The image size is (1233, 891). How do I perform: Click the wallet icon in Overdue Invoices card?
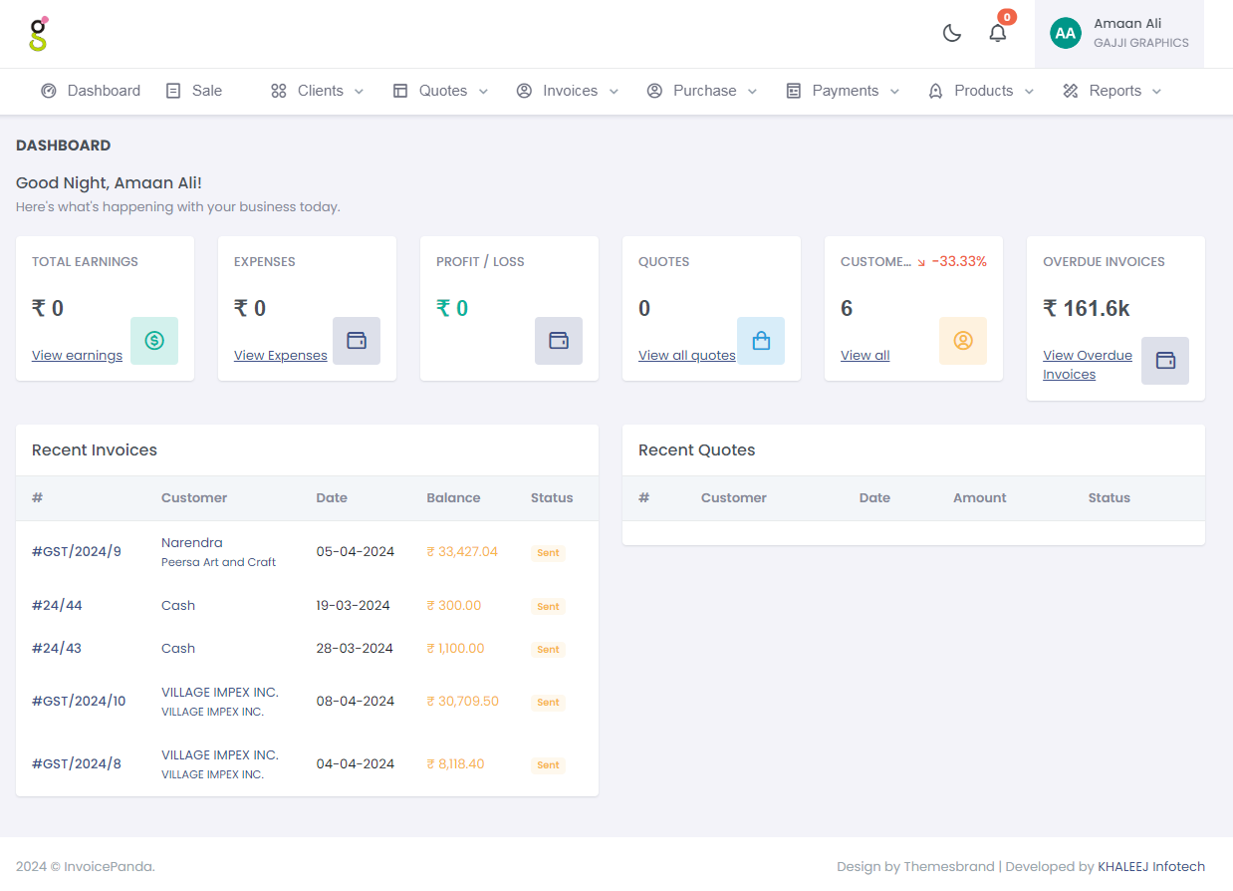click(1165, 361)
